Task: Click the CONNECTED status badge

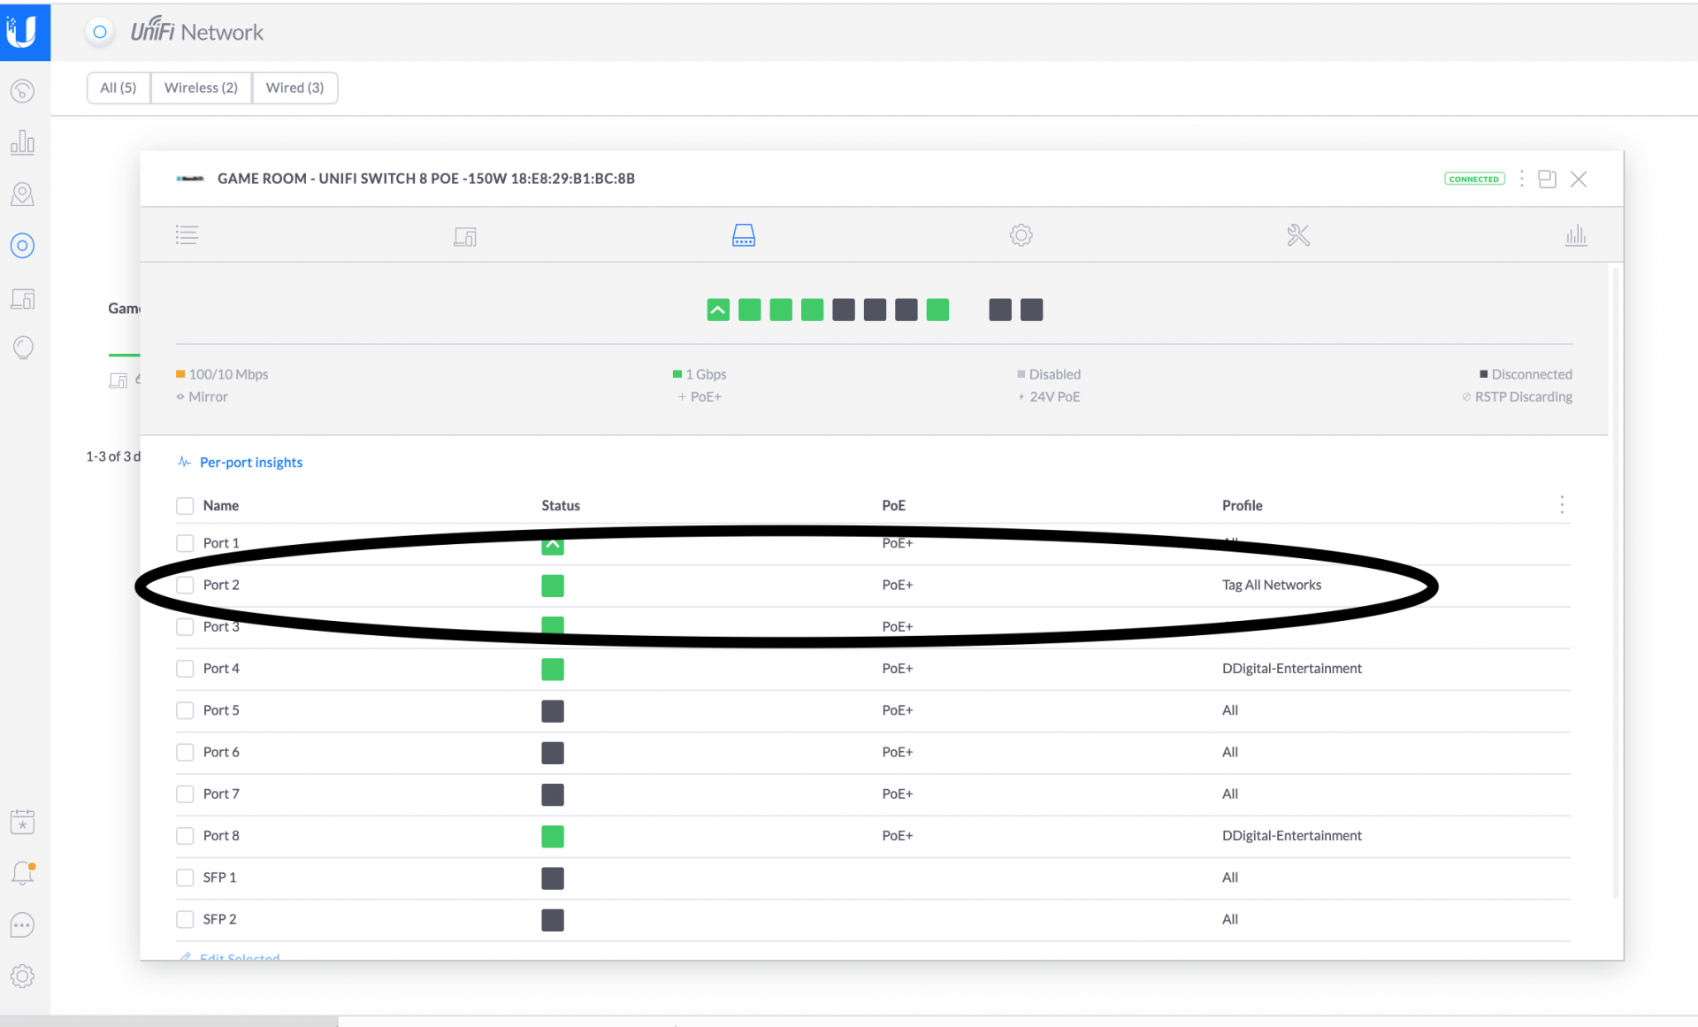Action: pyautogui.click(x=1474, y=179)
